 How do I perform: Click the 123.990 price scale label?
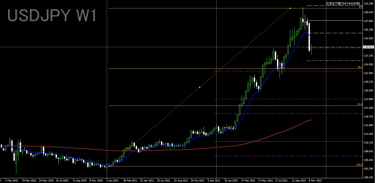[x=369, y=99]
